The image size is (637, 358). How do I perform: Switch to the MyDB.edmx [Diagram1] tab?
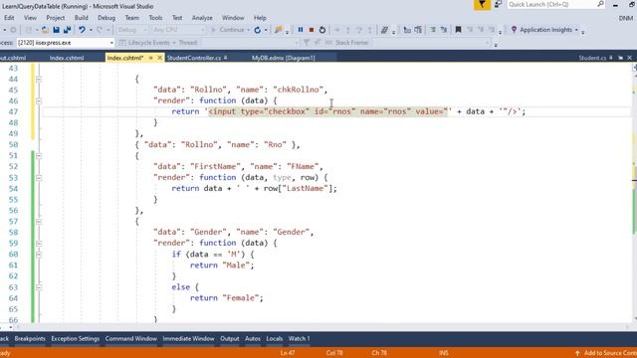click(283, 58)
